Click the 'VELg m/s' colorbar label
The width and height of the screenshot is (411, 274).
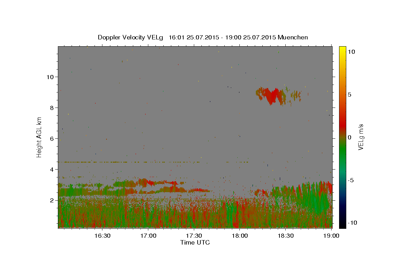[360, 137]
